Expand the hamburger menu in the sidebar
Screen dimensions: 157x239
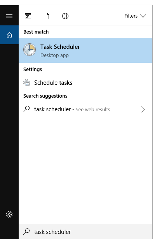pos(9,16)
